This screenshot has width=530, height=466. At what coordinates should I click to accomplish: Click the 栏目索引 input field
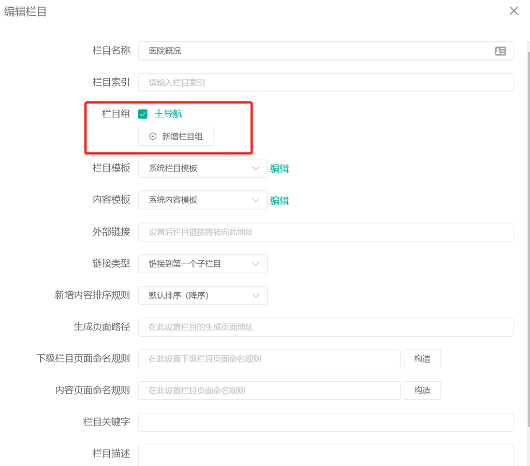pyautogui.click(x=325, y=83)
